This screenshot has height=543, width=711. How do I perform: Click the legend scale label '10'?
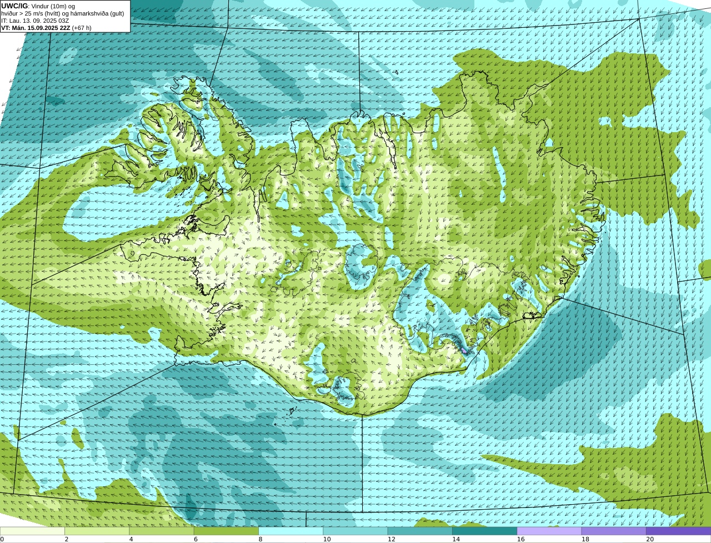327,539
